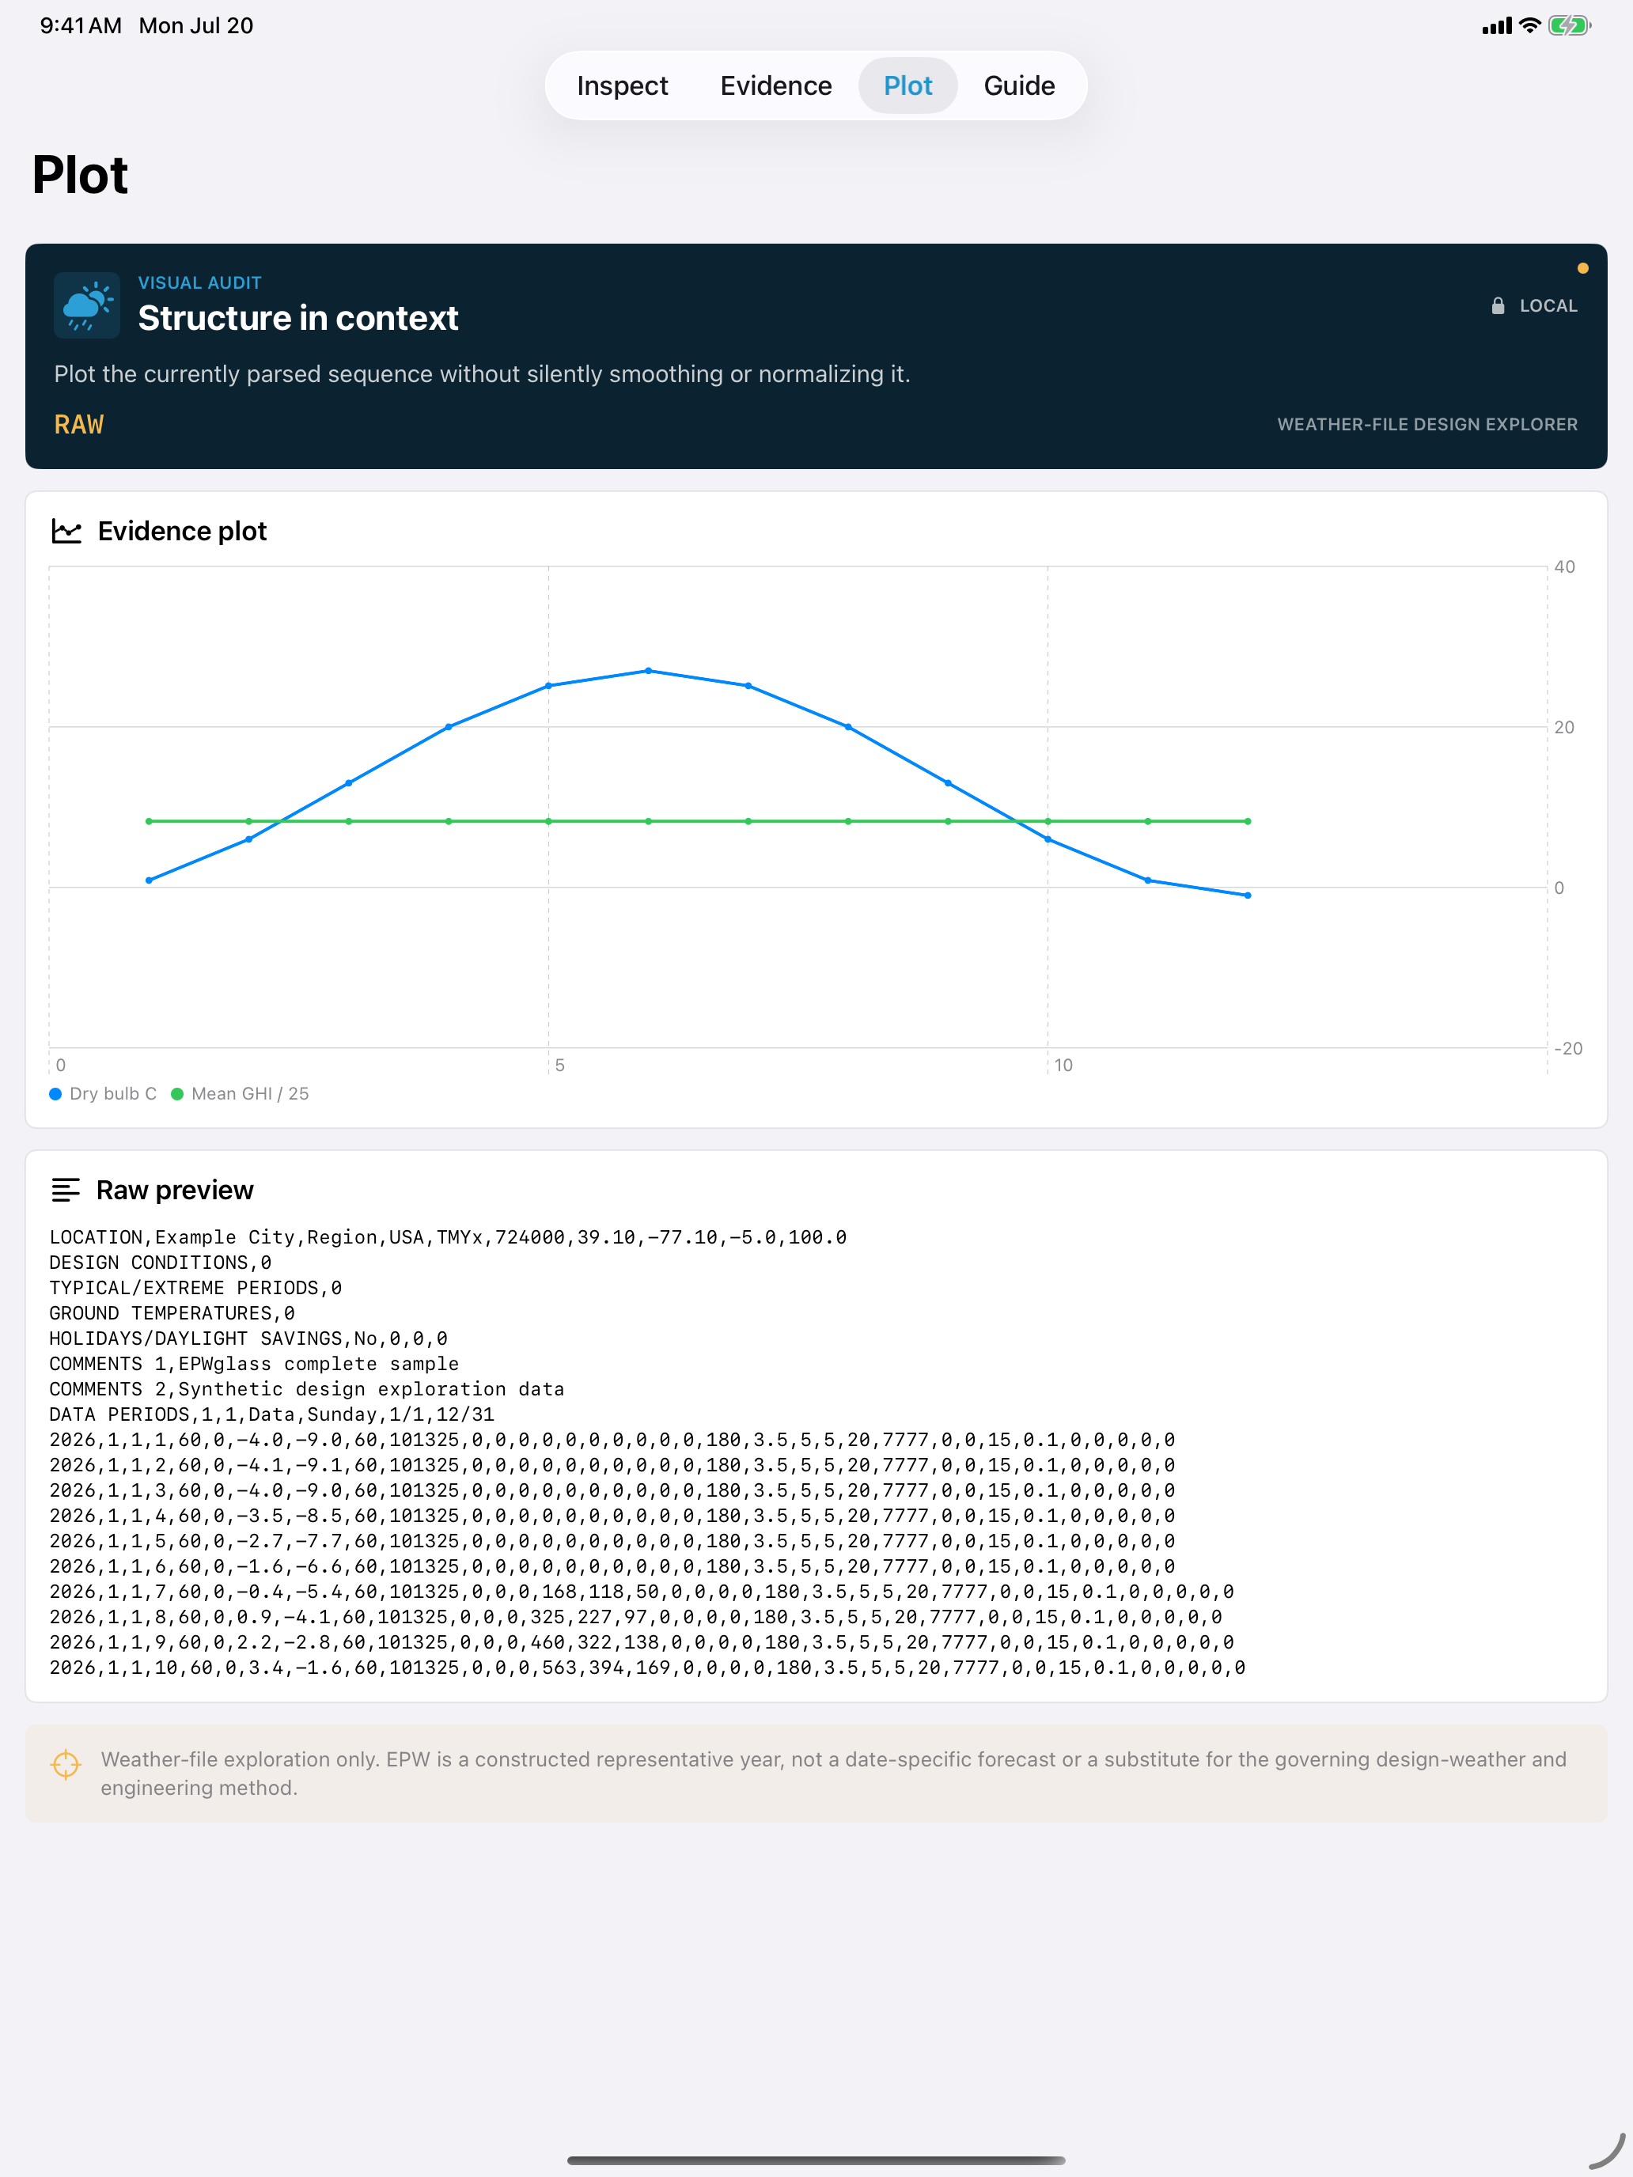Click the data row starting 2026,1,1,7

pos(642,1592)
